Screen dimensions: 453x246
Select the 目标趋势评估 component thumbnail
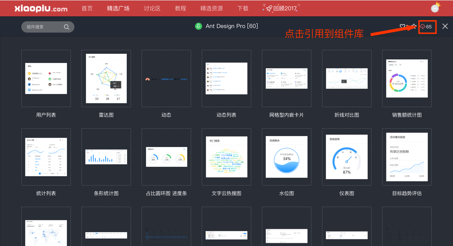(x=407, y=157)
